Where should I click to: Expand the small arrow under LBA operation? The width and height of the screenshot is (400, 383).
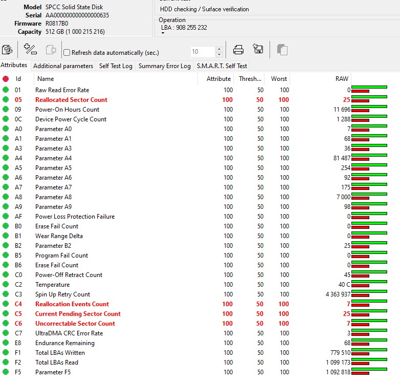163,33
